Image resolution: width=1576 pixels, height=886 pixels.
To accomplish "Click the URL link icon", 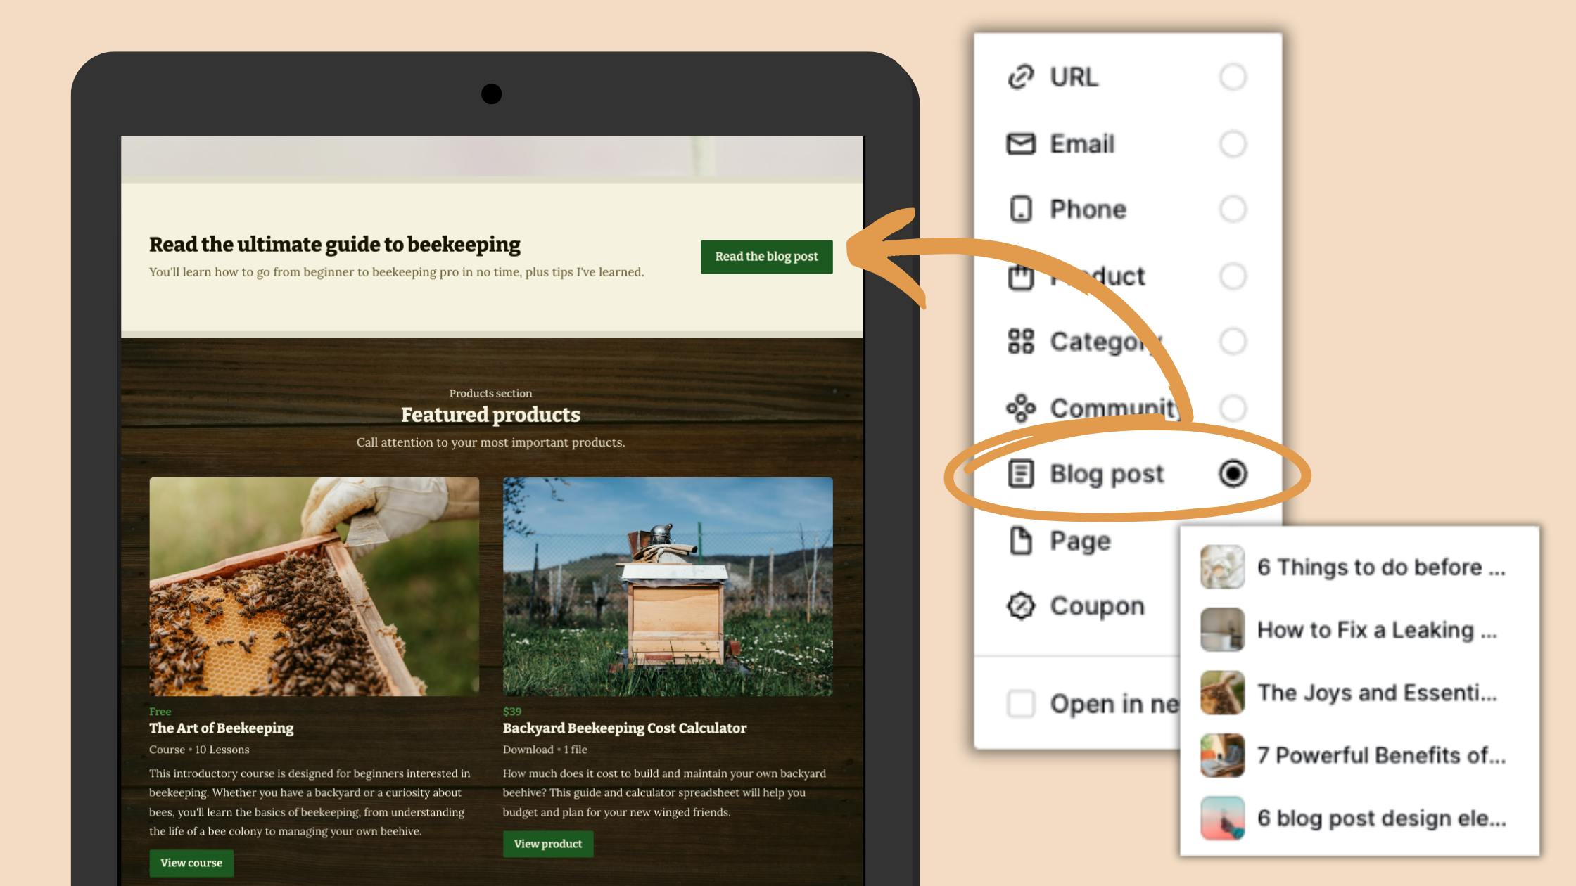I will 1020,77.
